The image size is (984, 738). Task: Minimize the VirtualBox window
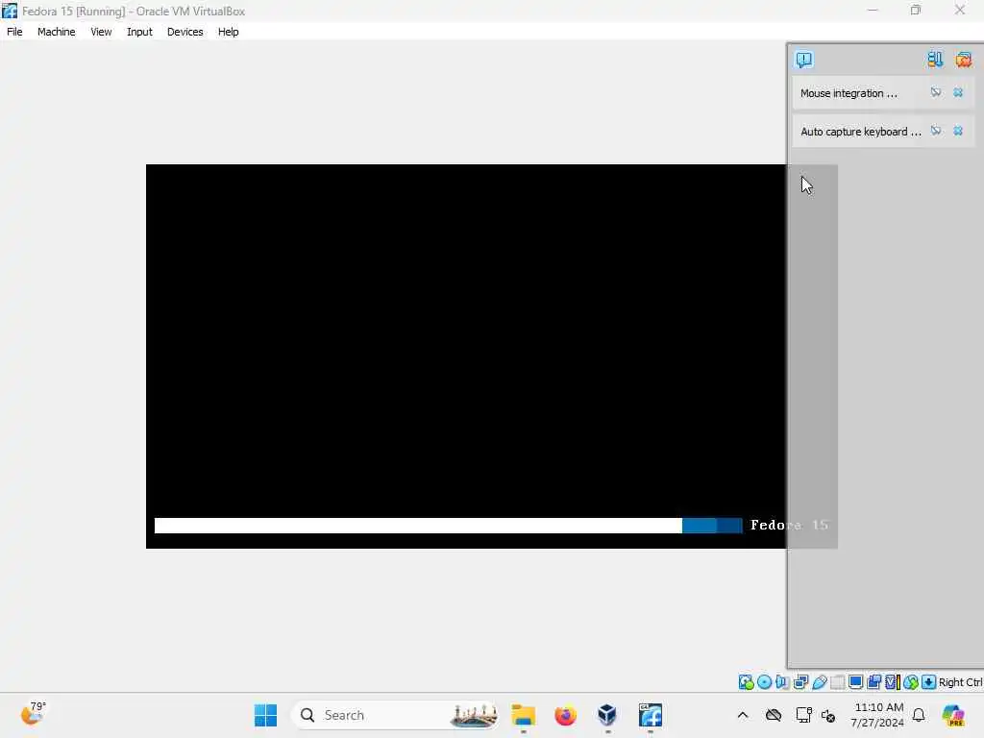873,11
